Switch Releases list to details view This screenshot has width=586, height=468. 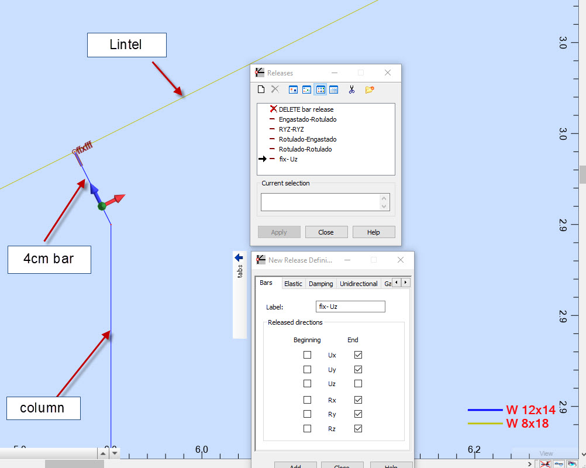[x=334, y=90]
